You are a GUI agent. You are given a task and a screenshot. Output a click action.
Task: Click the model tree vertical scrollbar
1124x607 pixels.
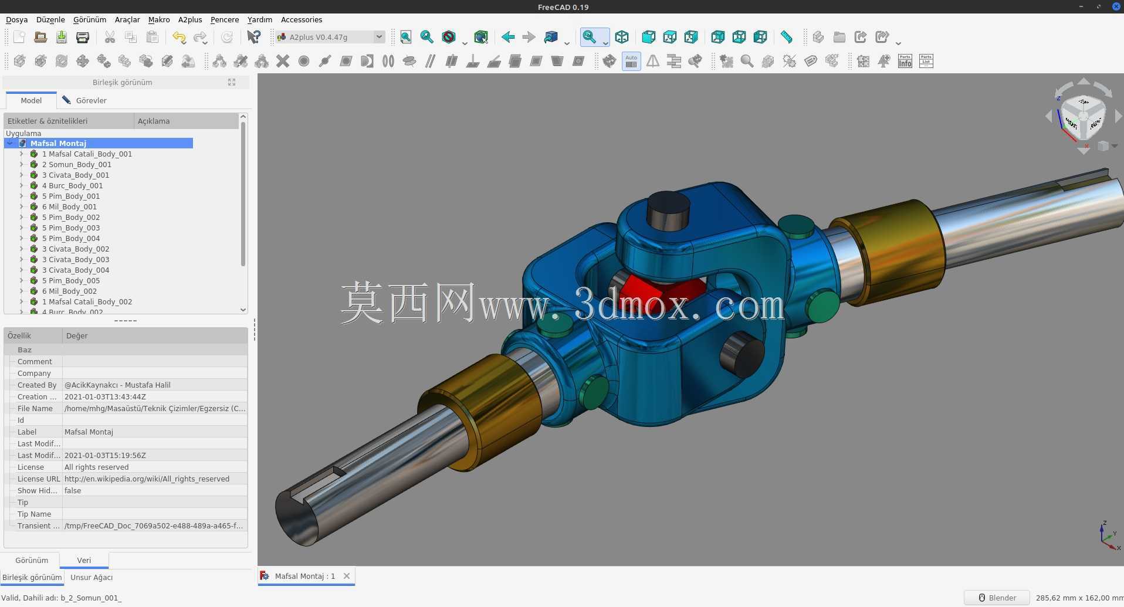(243, 194)
